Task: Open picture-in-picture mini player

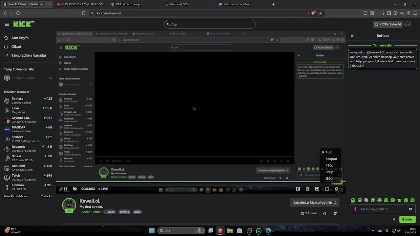Action: coord(298,189)
